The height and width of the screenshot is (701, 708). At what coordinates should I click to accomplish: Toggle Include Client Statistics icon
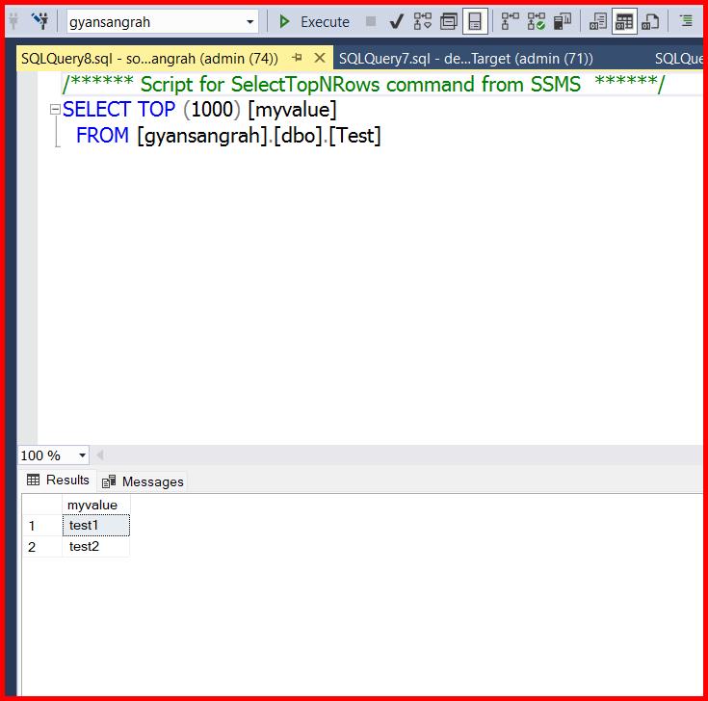563,21
